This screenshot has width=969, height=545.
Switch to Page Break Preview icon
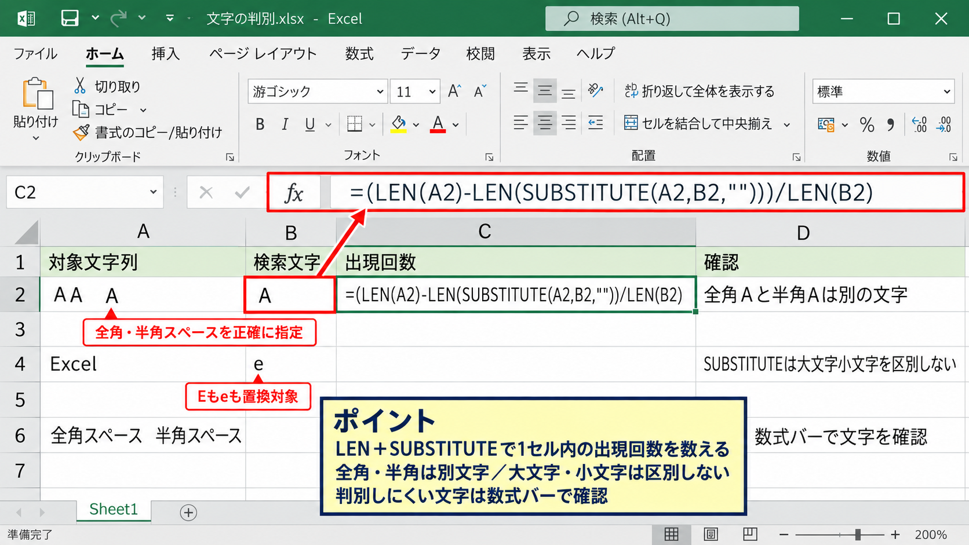click(750, 534)
